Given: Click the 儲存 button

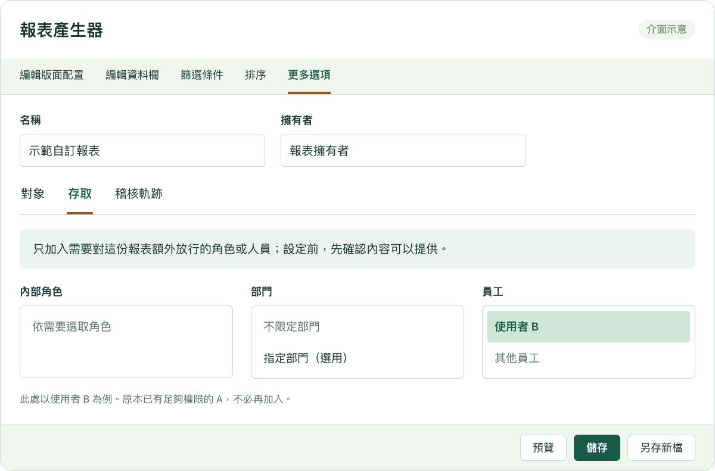Looking at the screenshot, I should (597, 448).
